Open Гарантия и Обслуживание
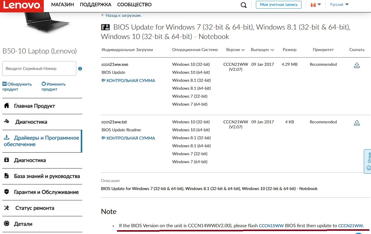Viewport: 371px width, 234px height. pos(42,192)
